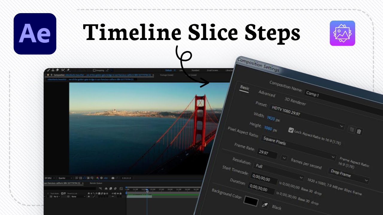This screenshot has width=383, height=215.
Task: Click the eyedropper next to Background Color
Action: 265,205
